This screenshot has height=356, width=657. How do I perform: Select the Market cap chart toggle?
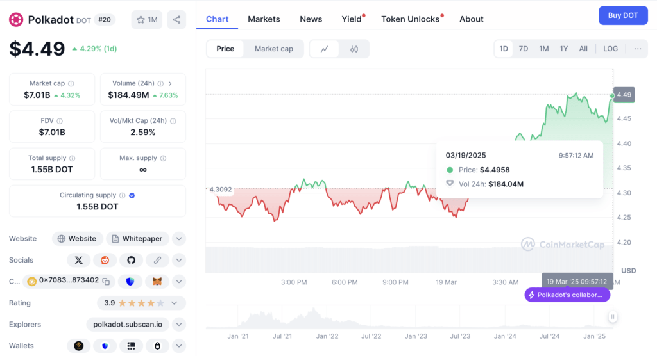click(273, 49)
